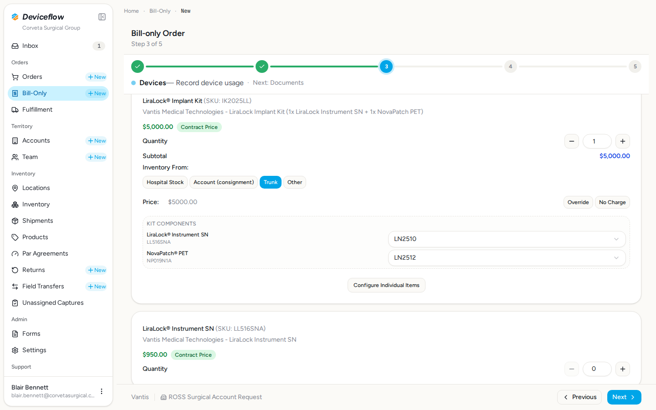Click the Home breadcrumb
The width and height of the screenshot is (656, 410).
131,11
